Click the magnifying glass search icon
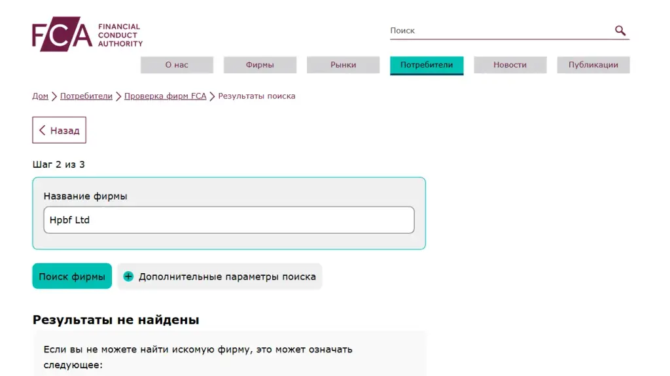The height and width of the screenshot is (376, 670). point(620,30)
